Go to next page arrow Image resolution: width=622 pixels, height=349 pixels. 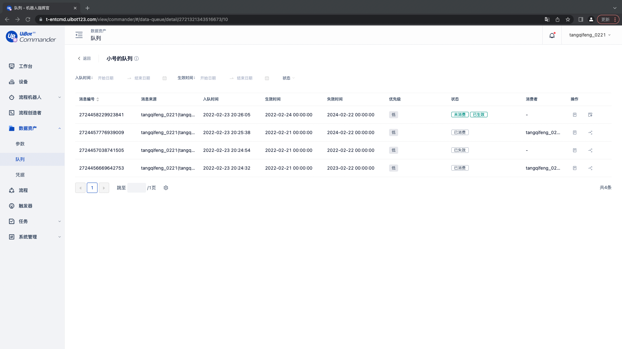coord(104,188)
